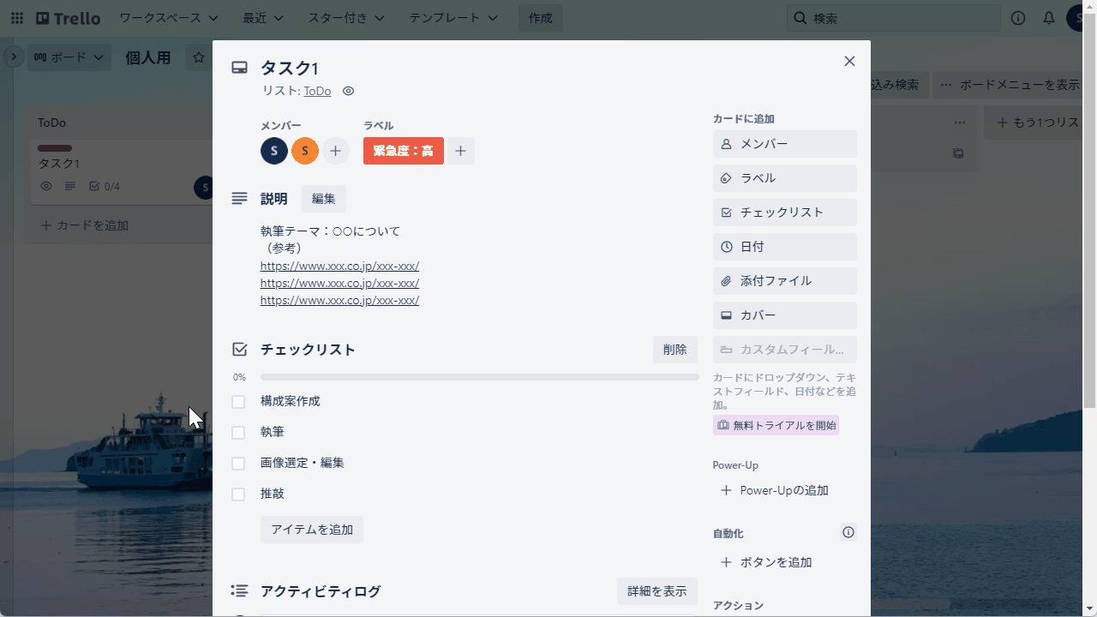This screenshot has width=1097, height=617.
Task: Toggle the watch eye icon beside ToDo
Action: pyautogui.click(x=348, y=91)
